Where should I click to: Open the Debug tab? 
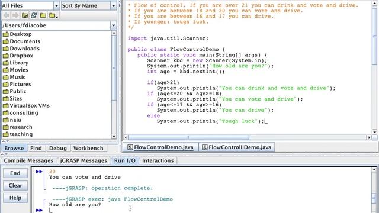coord(58,148)
